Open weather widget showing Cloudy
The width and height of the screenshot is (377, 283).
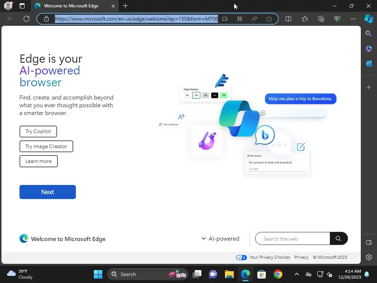pyautogui.click(x=20, y=274)
